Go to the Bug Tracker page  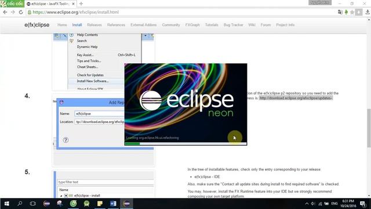pos(233,25)
